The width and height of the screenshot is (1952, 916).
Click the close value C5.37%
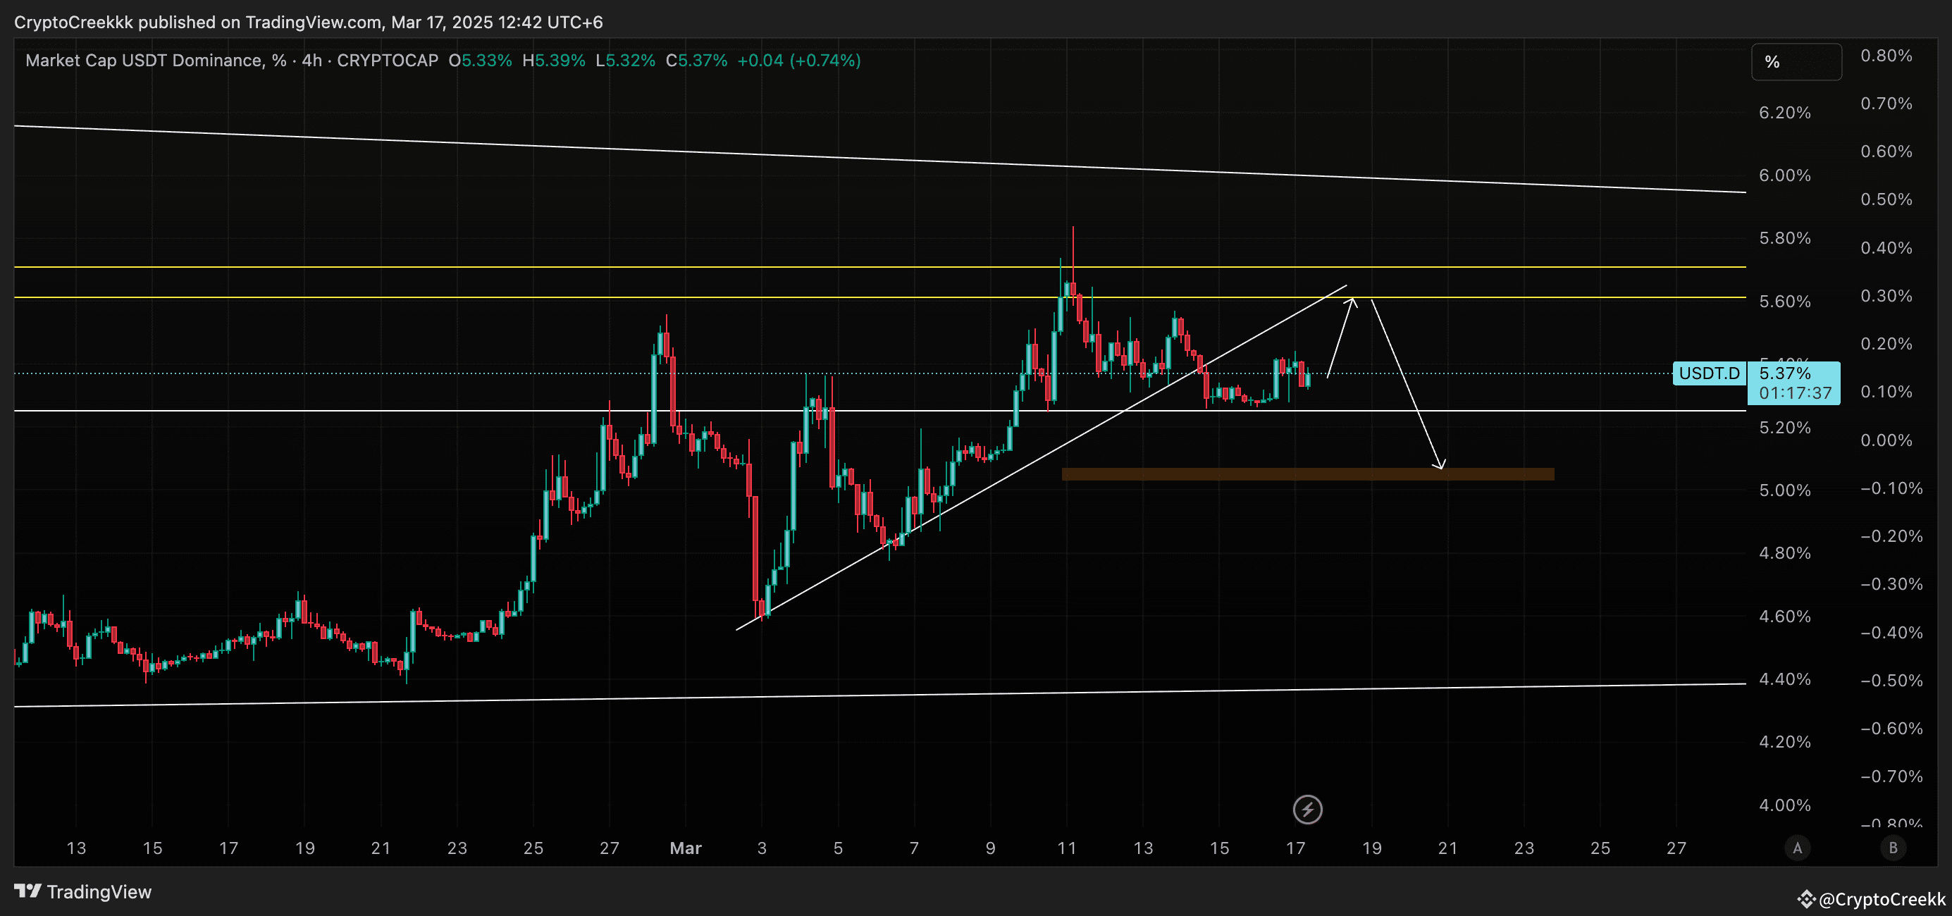(696, 61)
